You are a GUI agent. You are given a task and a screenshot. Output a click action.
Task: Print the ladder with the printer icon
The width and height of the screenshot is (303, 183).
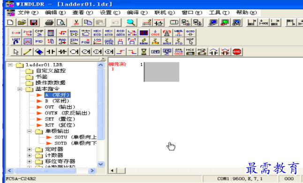tap(49, 22)
